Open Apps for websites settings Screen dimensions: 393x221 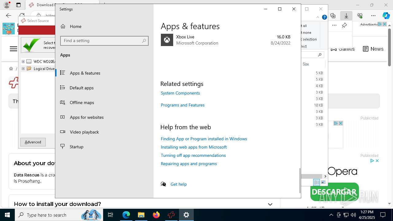[x=104, y=117]
